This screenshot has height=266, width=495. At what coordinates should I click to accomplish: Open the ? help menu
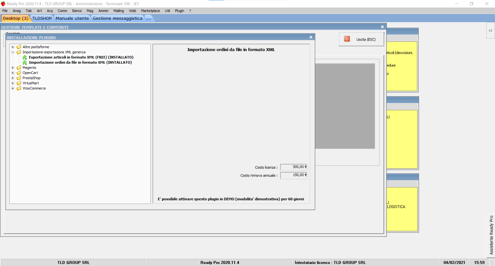[190, 11]
